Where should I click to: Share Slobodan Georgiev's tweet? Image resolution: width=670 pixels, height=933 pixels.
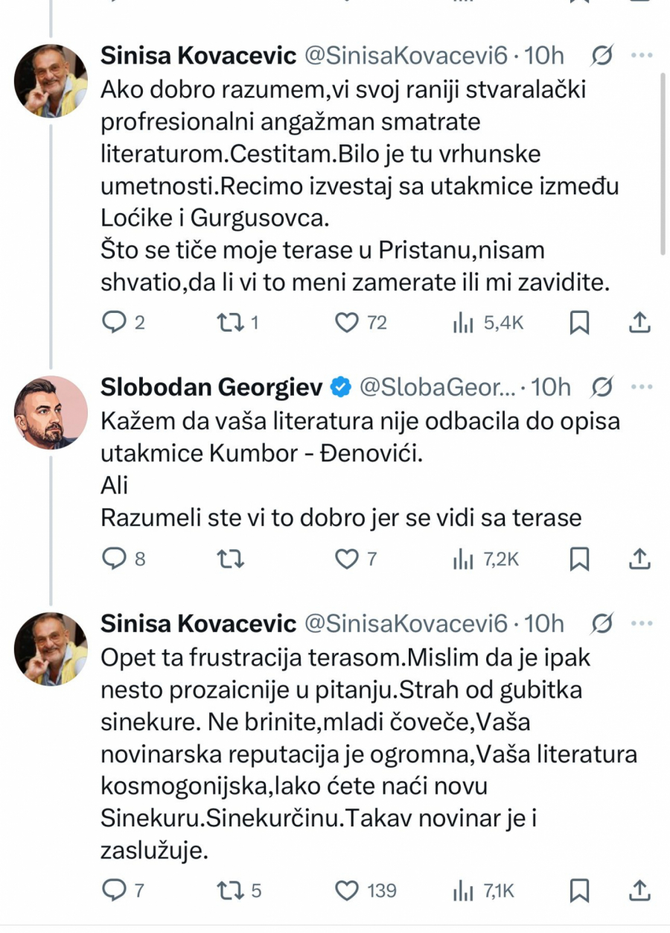639,559
